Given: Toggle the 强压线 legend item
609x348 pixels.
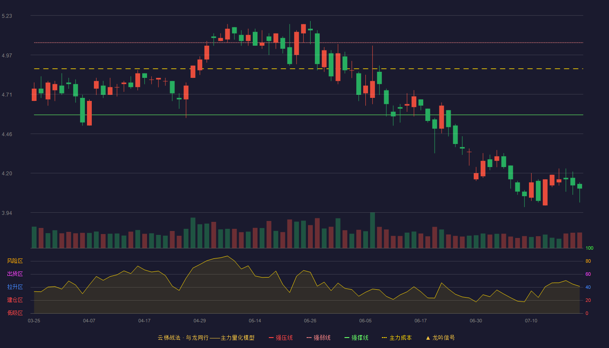Looking at the screenshot, I should (x=281, y=338).
